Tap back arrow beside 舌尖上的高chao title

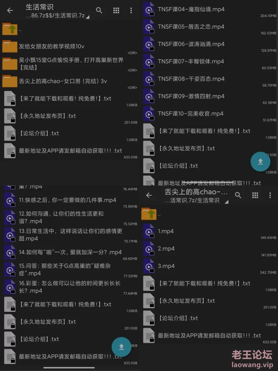tap(149, 195)
